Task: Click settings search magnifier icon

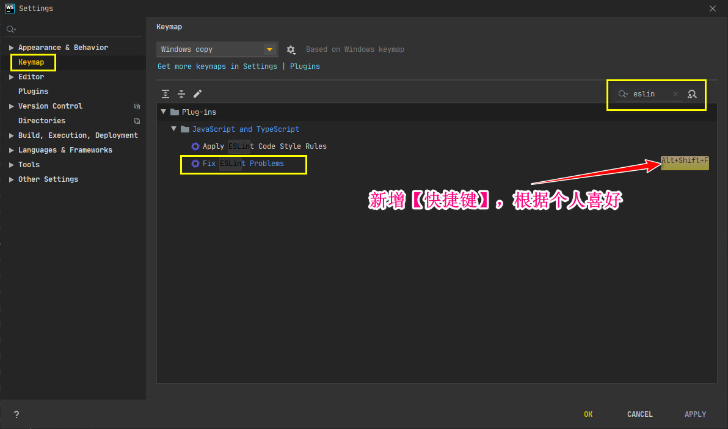Action: click(x=11, y=29)
